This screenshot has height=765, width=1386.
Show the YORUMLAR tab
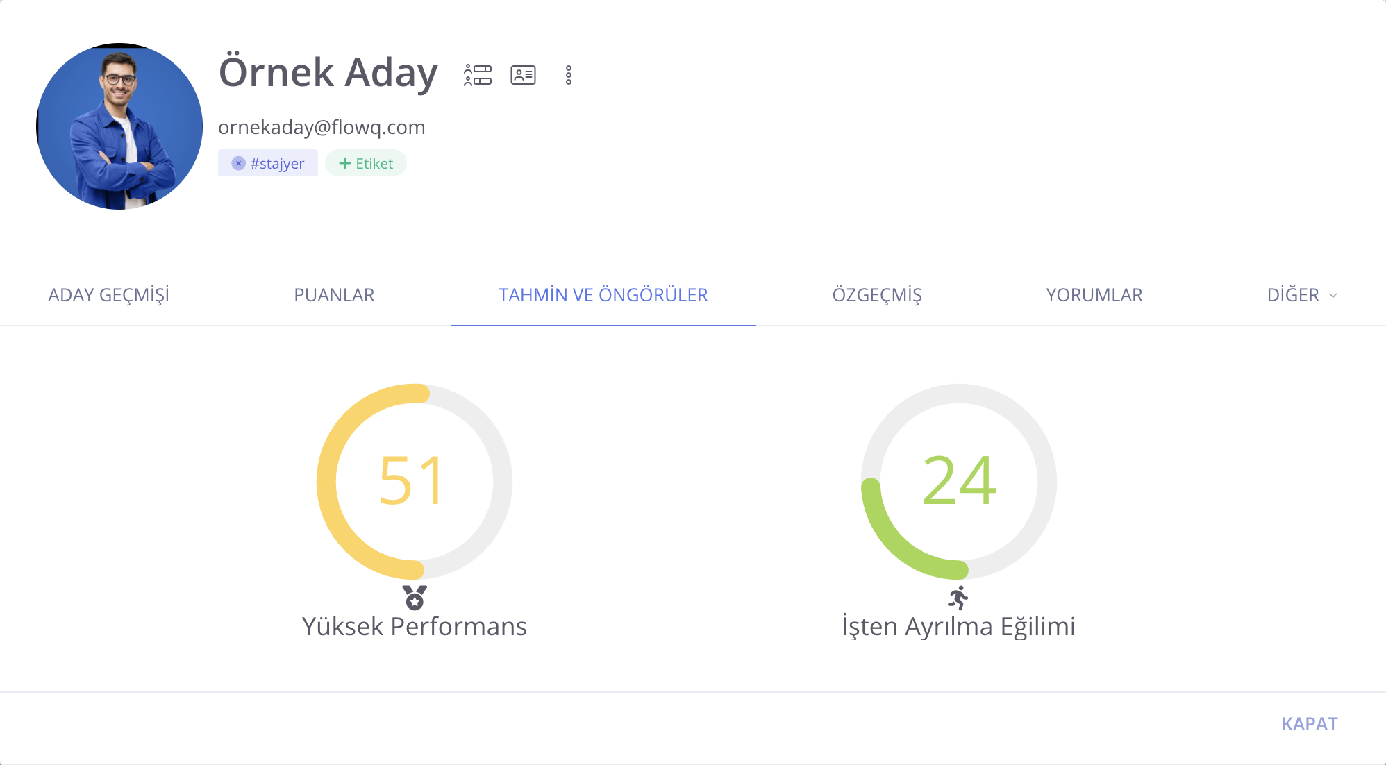(x=1094, y=295)
